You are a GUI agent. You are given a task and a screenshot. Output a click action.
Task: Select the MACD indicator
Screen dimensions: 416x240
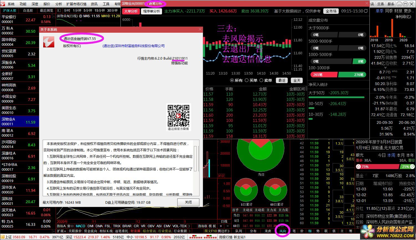81,226
